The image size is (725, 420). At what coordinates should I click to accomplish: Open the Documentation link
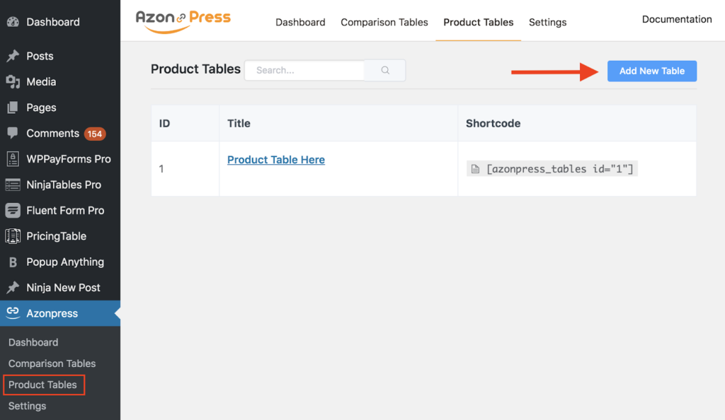click(677, 20)
